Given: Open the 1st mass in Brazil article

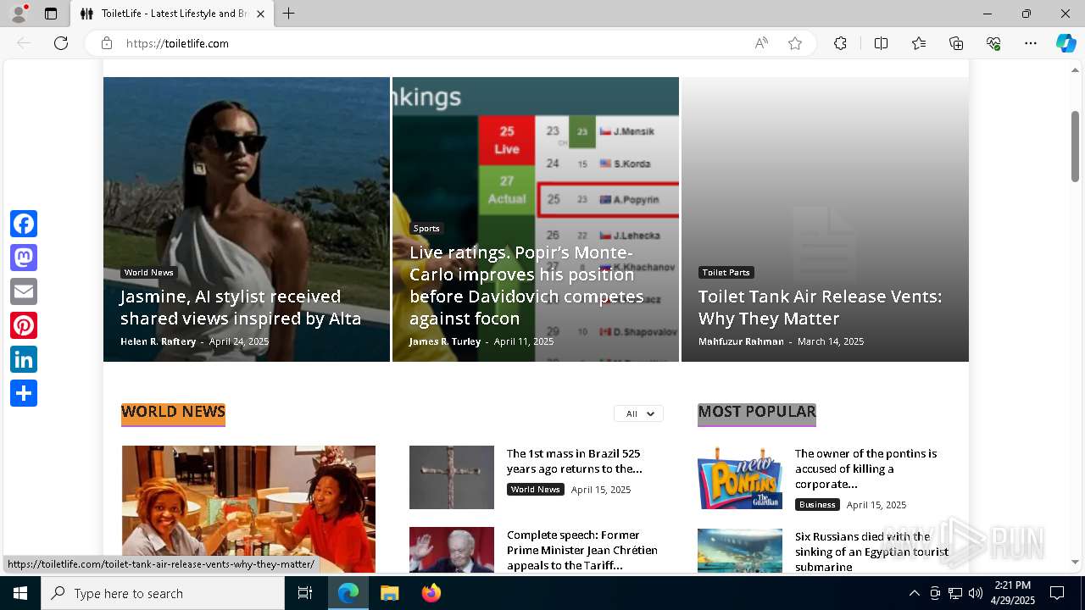Looking at the screenshot, I should click(x=574, y=461).
